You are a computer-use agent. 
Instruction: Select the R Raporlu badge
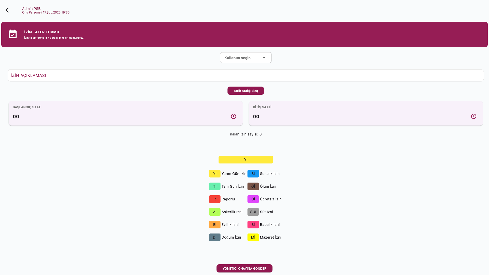click(x=214, y=199)
